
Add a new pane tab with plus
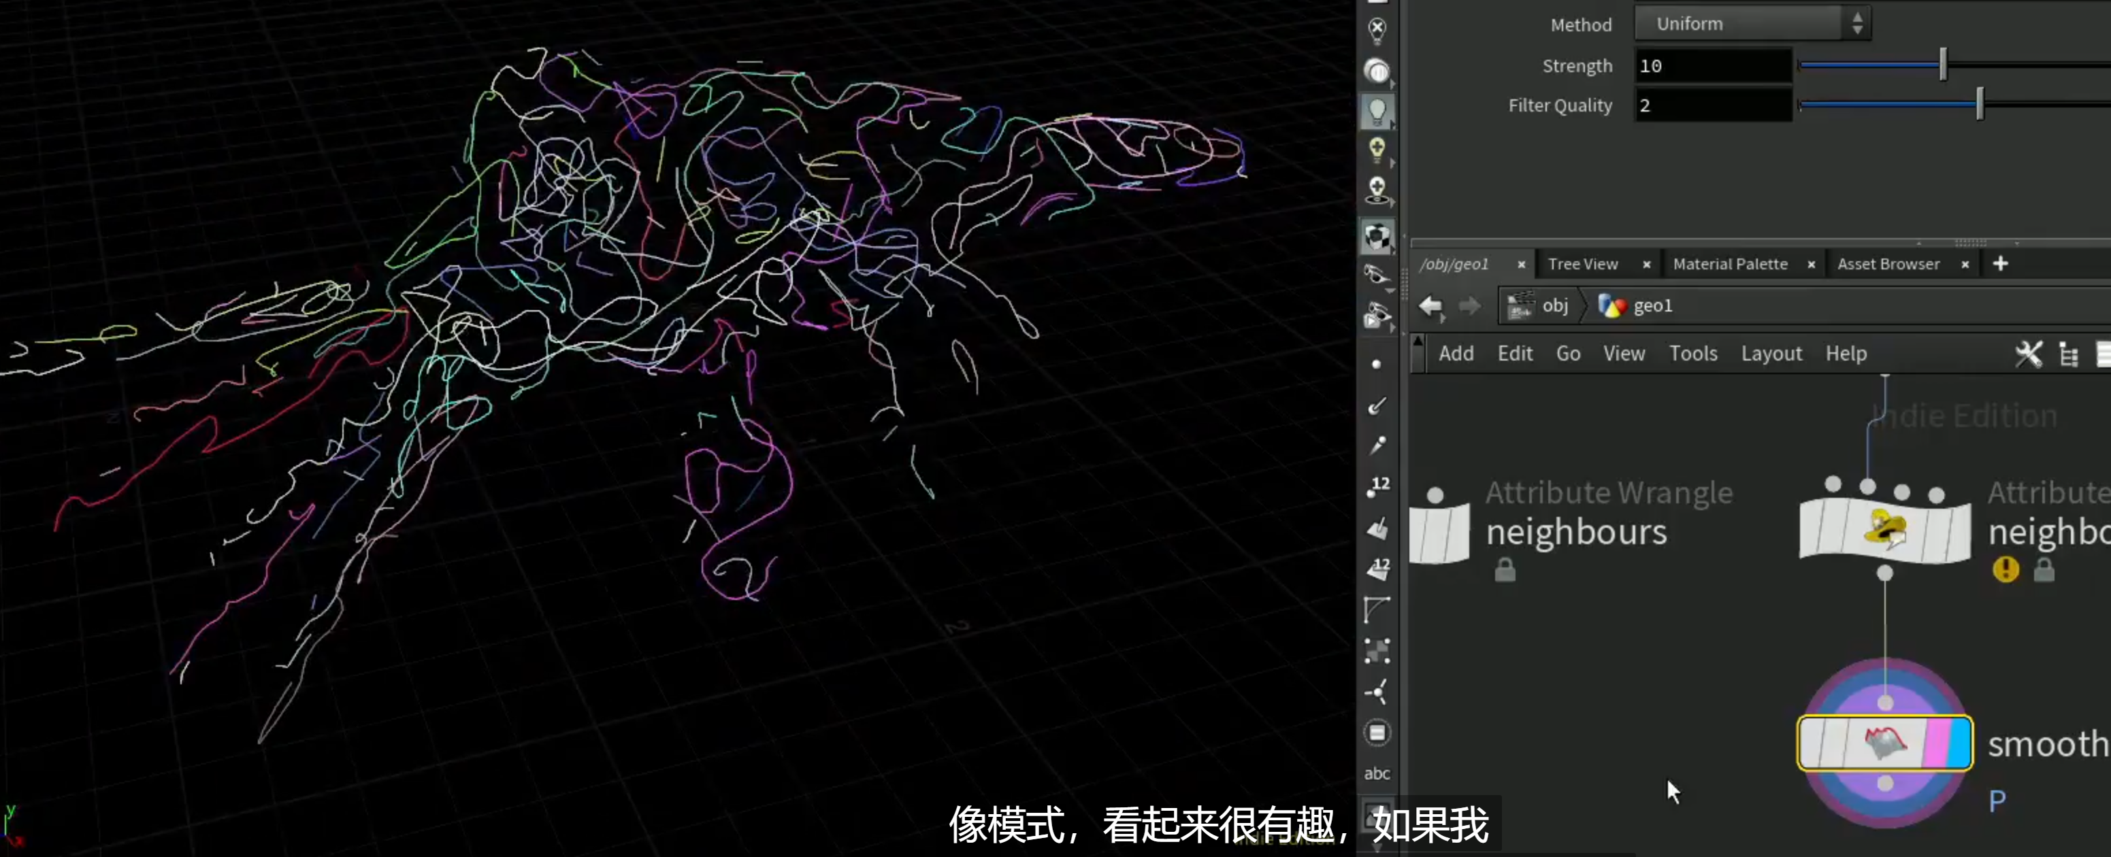click(x=2000, y=264)
